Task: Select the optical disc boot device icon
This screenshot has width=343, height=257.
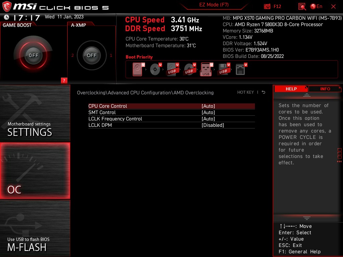Action: pos(156,69)
